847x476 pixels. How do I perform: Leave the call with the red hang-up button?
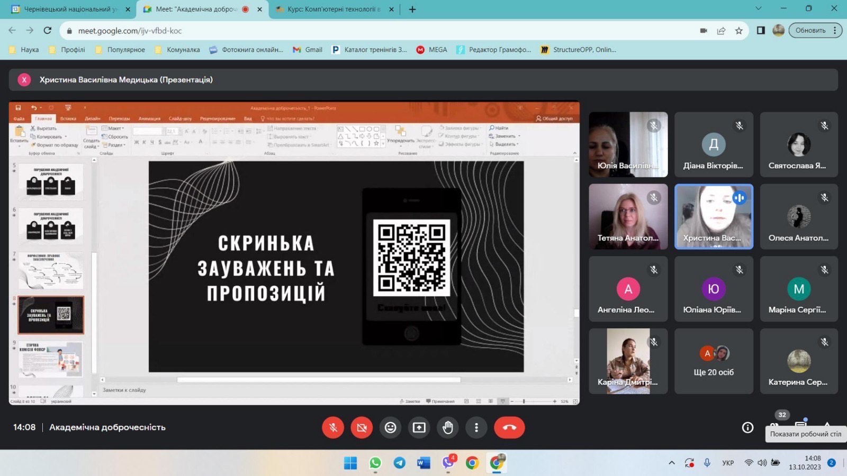[509, 427]
